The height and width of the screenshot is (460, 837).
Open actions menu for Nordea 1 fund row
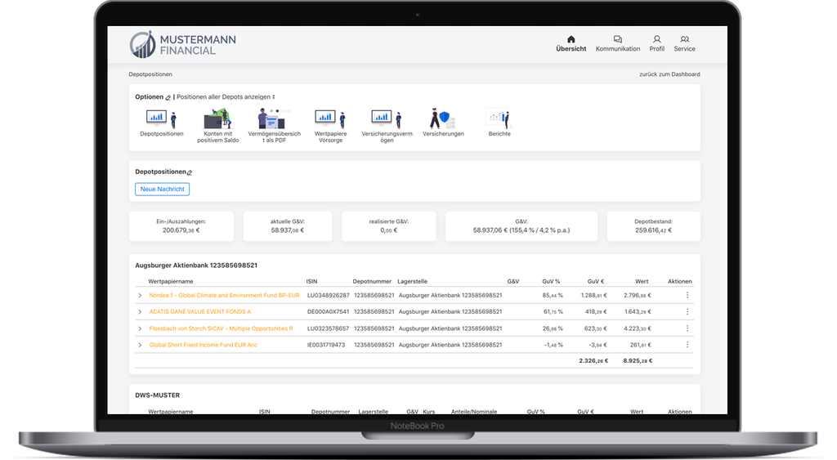click(x=687, y=295)
